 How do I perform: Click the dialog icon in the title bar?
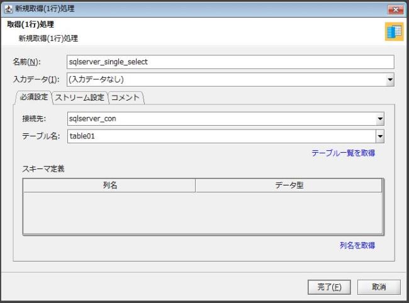coord(8,8)
